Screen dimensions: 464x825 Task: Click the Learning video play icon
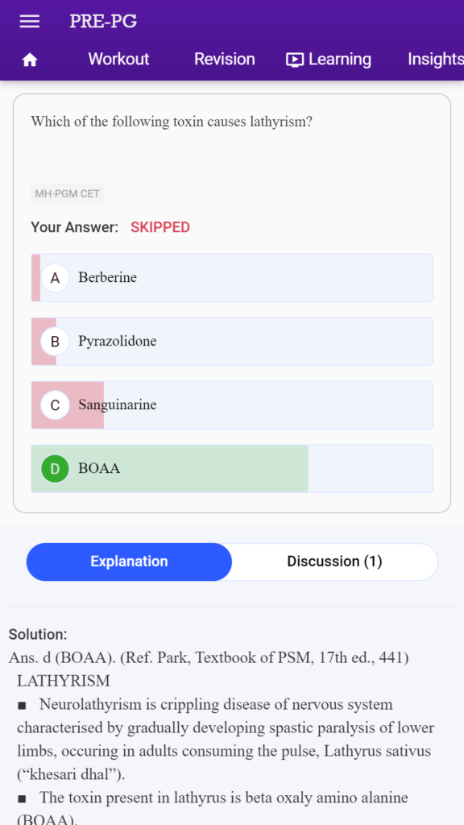pos(295,60)
